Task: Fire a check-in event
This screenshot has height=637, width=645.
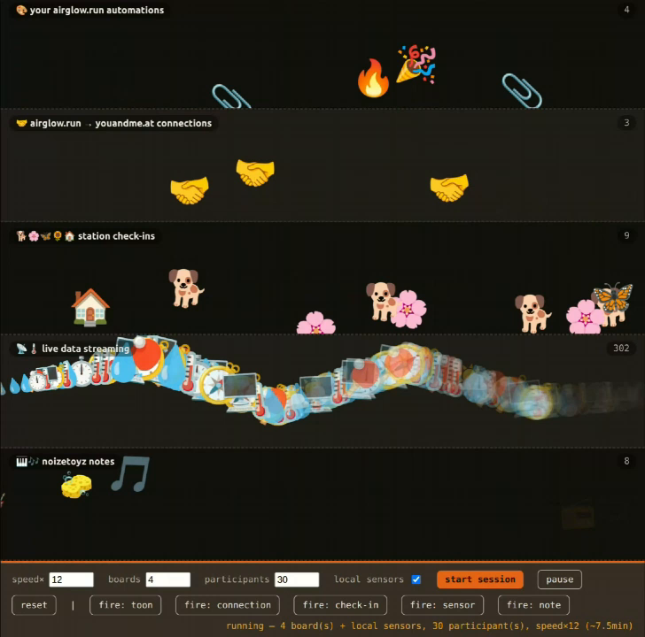Action: tap(340, 605)
